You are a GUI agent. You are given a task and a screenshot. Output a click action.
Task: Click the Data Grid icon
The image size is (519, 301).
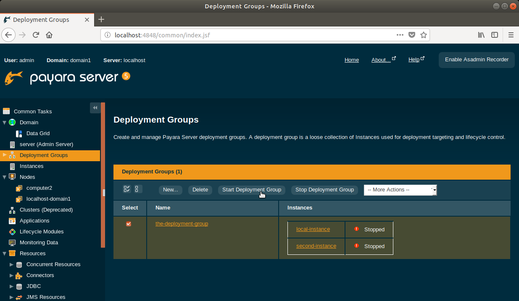(19, 133)
